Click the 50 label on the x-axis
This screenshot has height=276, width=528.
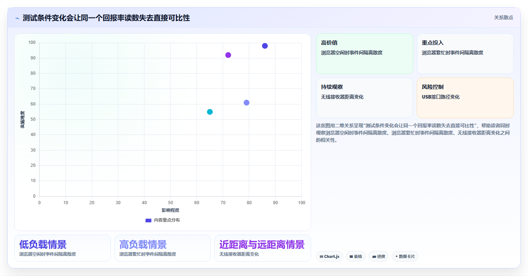point(170,202)
